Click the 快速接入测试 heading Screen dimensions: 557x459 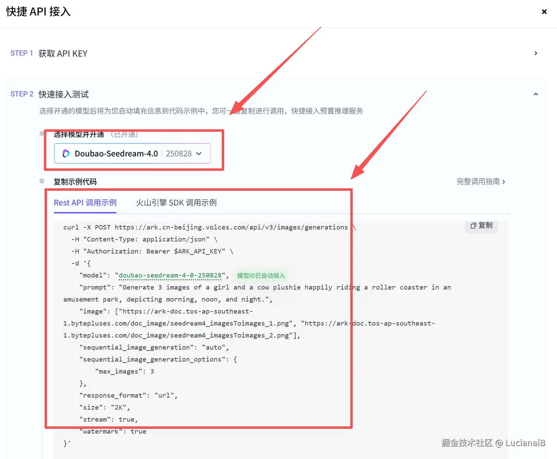(x=63, y=94)
